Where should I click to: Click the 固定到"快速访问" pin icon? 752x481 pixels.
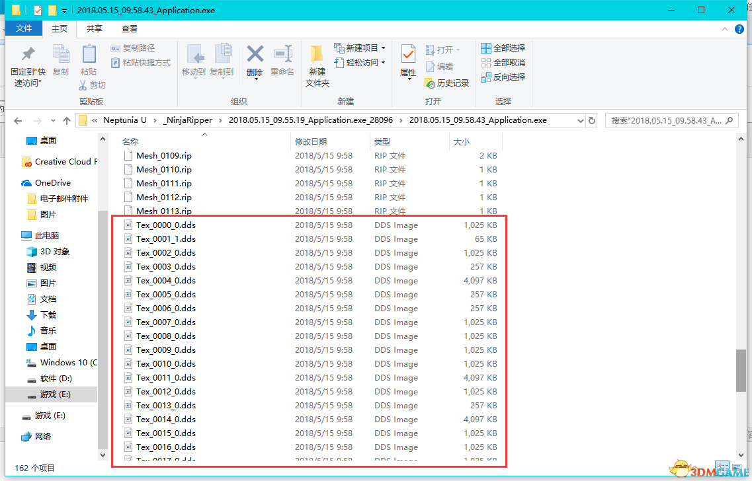coord(28,55)
